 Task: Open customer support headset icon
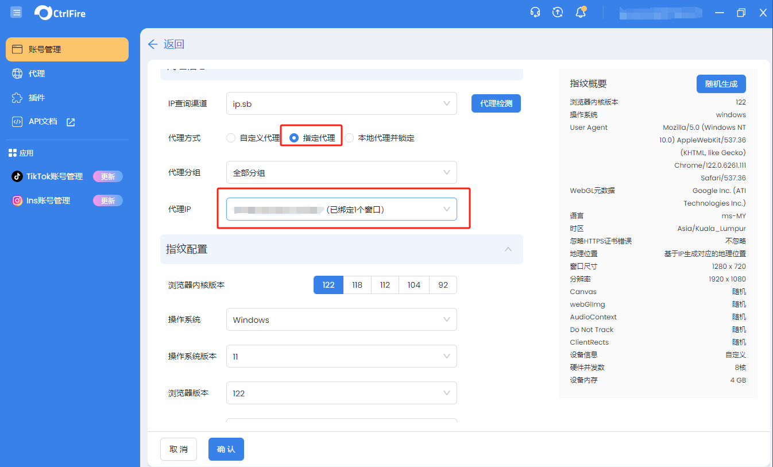[535, 12]
